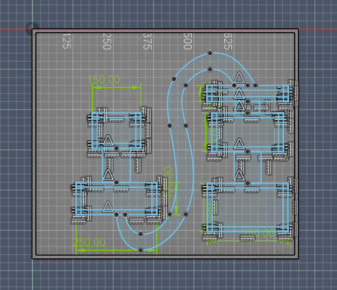The height and width of the screenshot is (290, 337).
Task: Select rightmost spline endpoint on top-right rectangle
Action: 255,85
